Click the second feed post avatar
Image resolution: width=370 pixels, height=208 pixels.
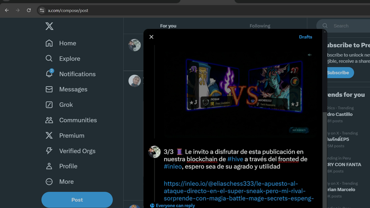pyautogui.click(x=134, y=81)
